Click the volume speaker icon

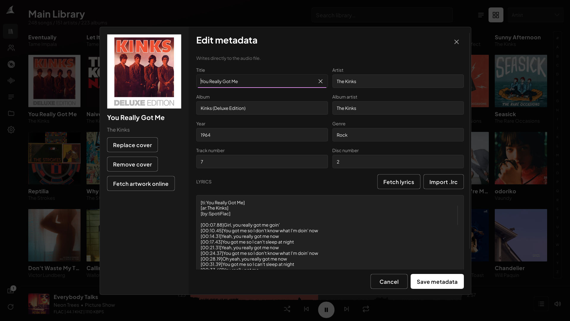point(558,304)
